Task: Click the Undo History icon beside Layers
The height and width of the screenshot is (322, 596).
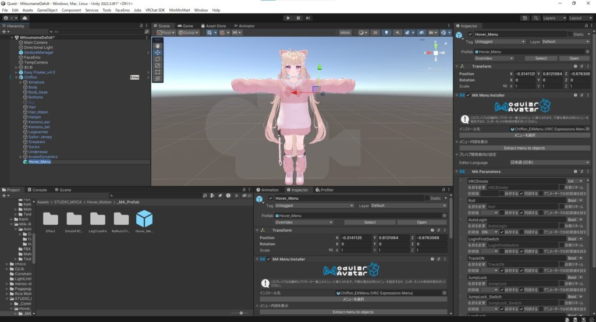Action: click(x=526, y=18)
